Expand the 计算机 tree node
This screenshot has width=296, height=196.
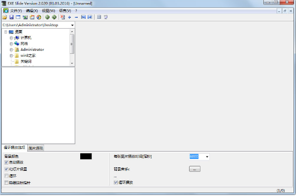coord(11,38)
